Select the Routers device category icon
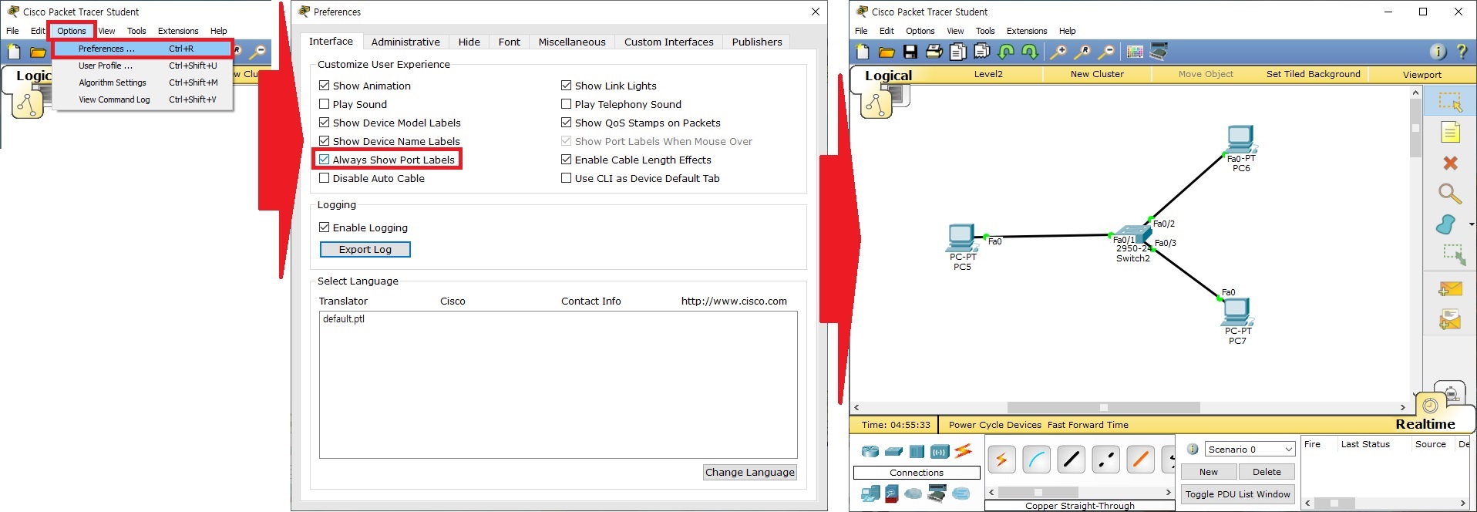This screenshot has width=1477, height=512. [870, 452]
